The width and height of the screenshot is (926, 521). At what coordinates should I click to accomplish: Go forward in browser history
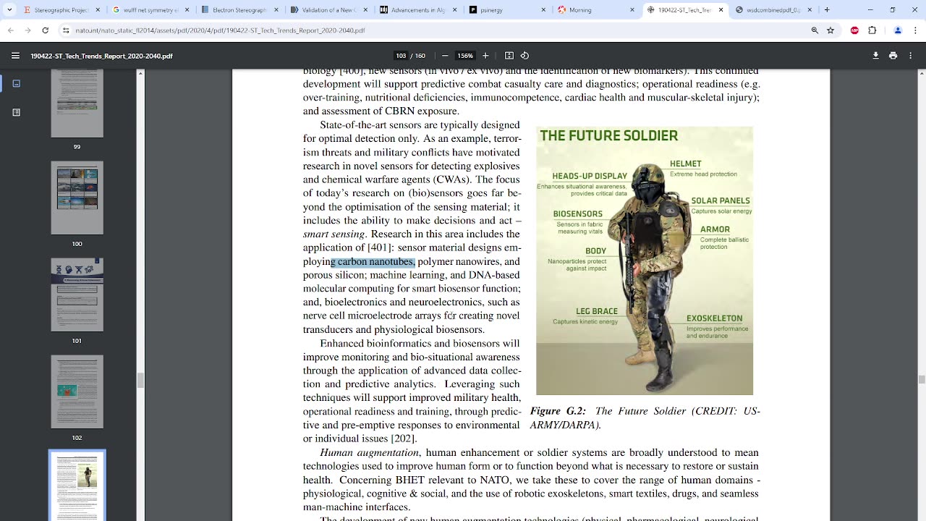coord(27,30)
